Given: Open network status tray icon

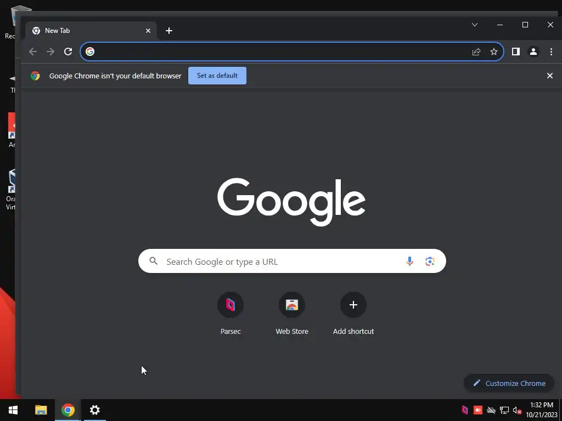Looking at the screenshot, I should [x=504, y=410].
